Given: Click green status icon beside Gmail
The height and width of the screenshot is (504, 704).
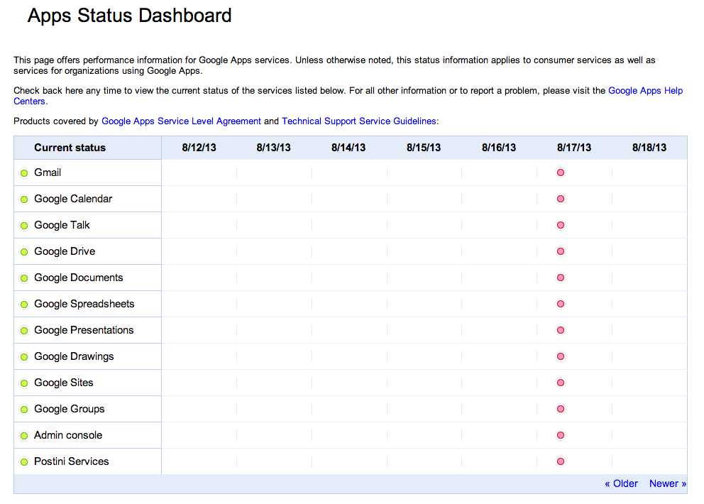Looking at the screenshot, I should [x=24, y=173].
